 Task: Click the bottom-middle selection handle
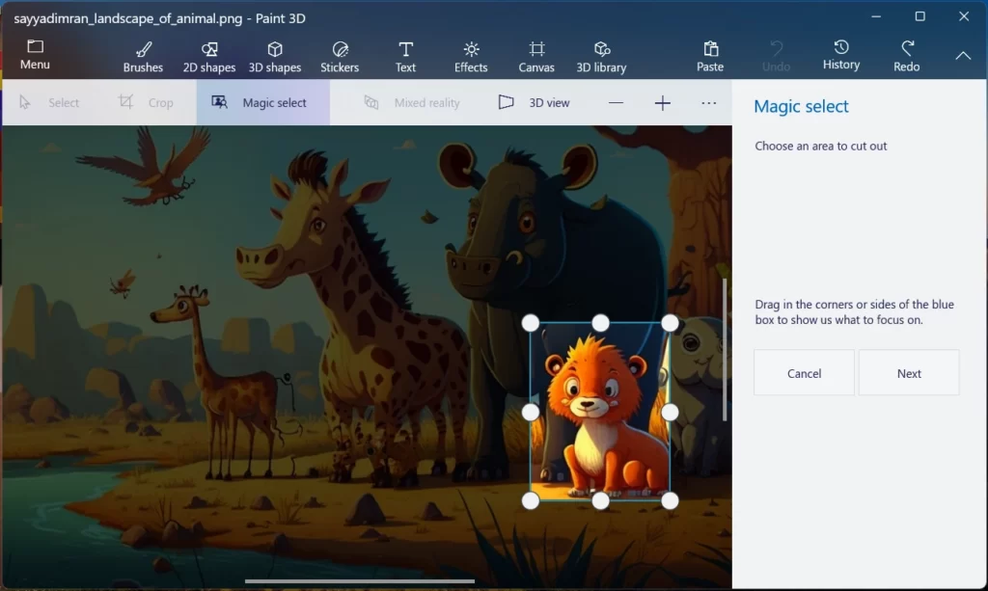(x=600, y=501)
